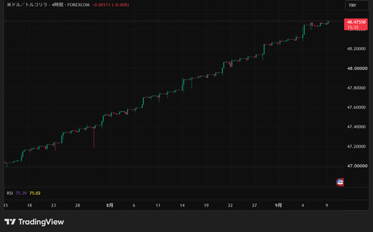The height and width of the screenshot is (232, 373).
Task: Click the long red wick candle near 47.20
Action: tap(94, 137)
